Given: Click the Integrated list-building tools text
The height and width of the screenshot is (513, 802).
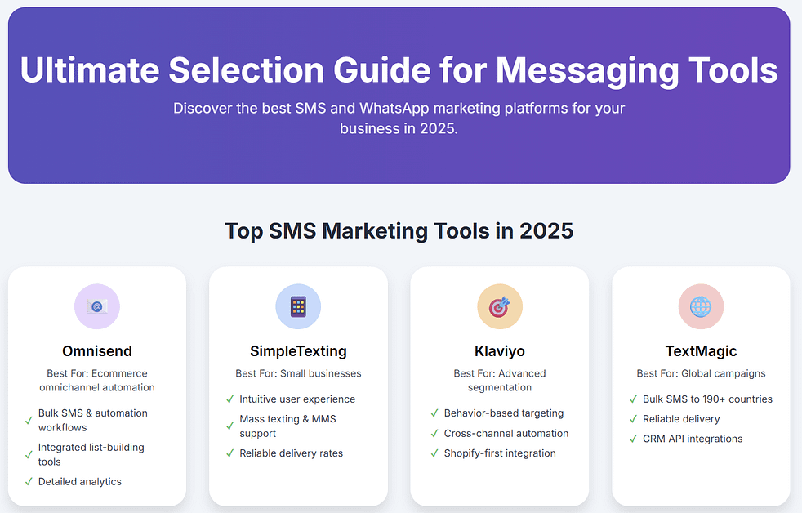Looking at the screenshot, I should click(91, 454).
